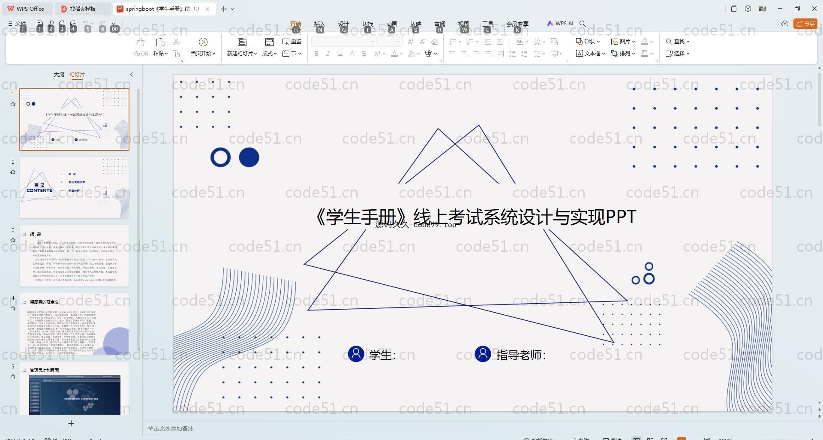
Task: Click the Undo arrow icon
Action: tap(86, 24)
